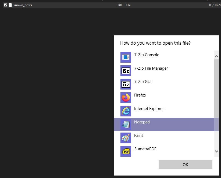Click the 7-Zip Console app icon
221x178 pixels.
[x=126, y=57]
